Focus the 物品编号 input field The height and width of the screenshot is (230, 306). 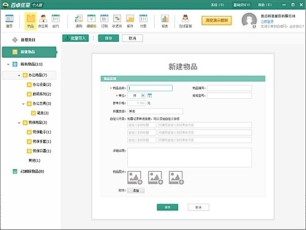[229, 88]
